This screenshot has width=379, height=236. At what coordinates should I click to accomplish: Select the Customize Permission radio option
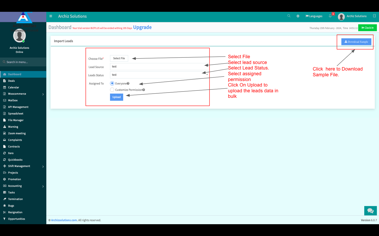click(112, 90)
